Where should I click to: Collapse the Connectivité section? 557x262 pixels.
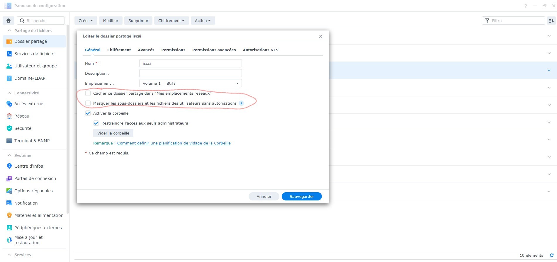pos(9,93)
